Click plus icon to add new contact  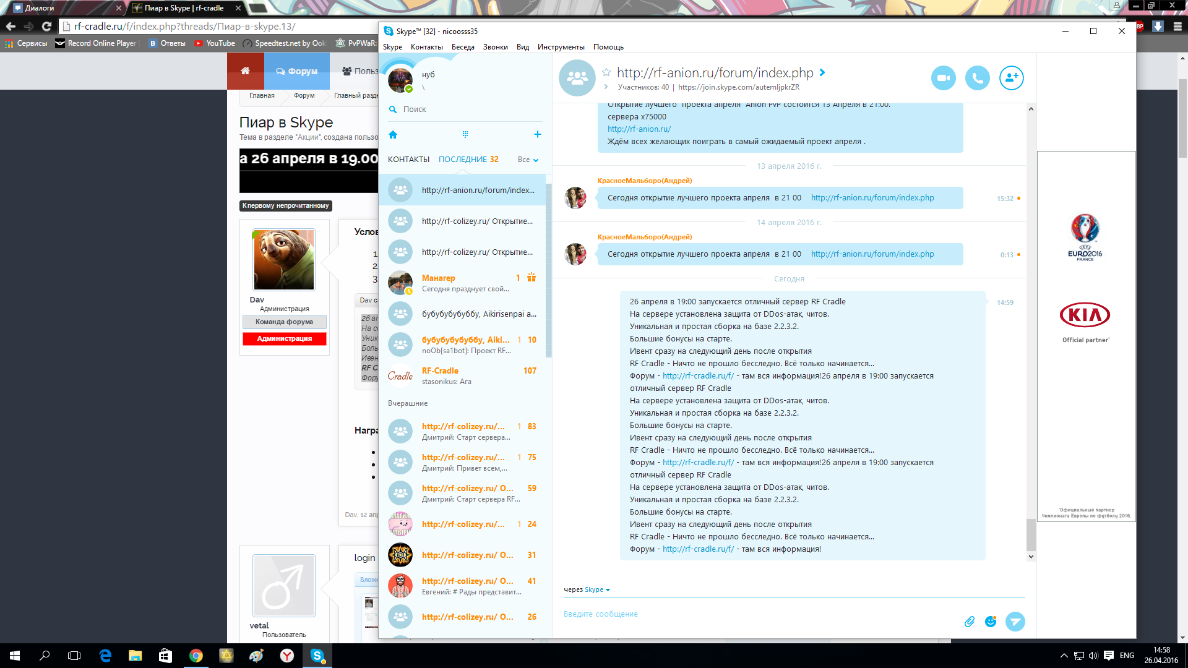(x=537, y=134)
